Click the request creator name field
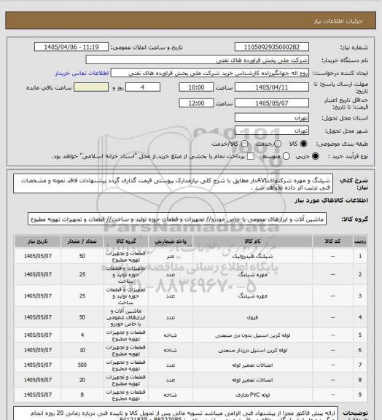Screen dimensions: 382x420 [210, 73]
